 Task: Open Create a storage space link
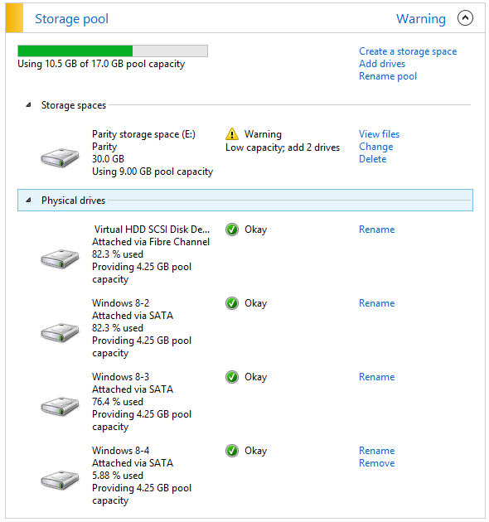(408, 51)
